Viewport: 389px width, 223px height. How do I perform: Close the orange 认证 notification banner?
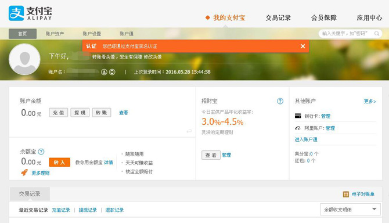[x=302, y=46]
